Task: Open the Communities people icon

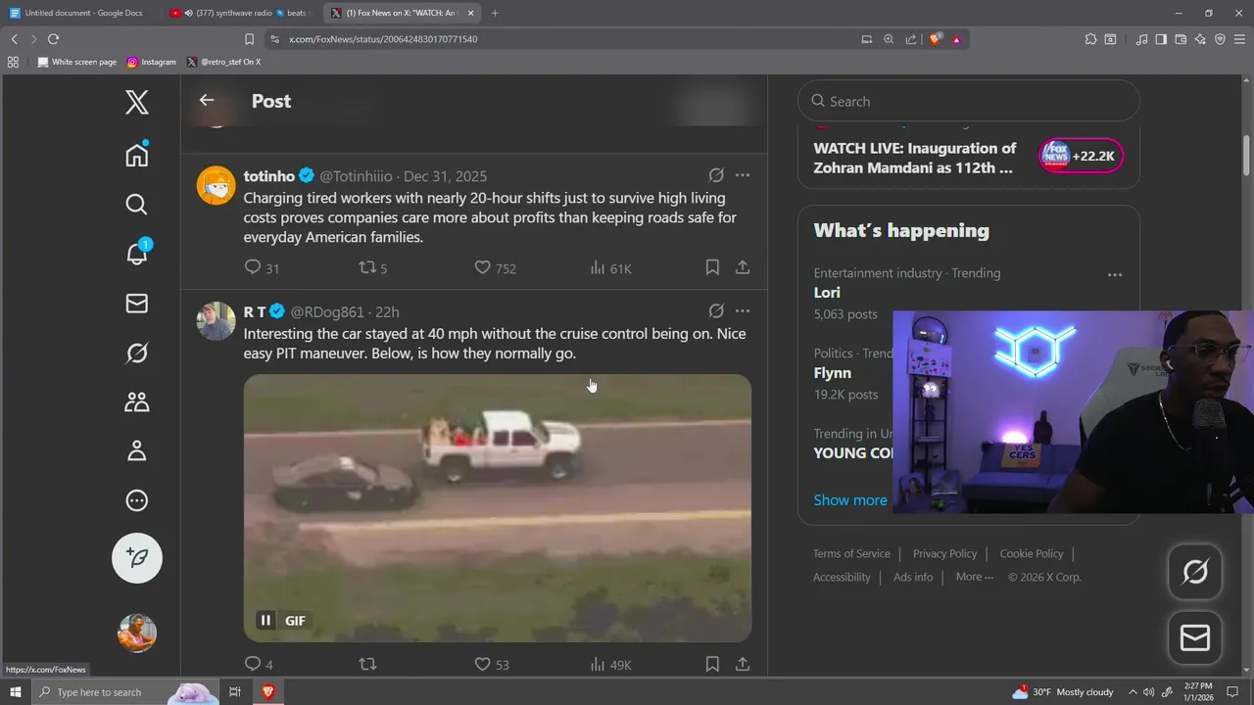Action: point(137,401)
